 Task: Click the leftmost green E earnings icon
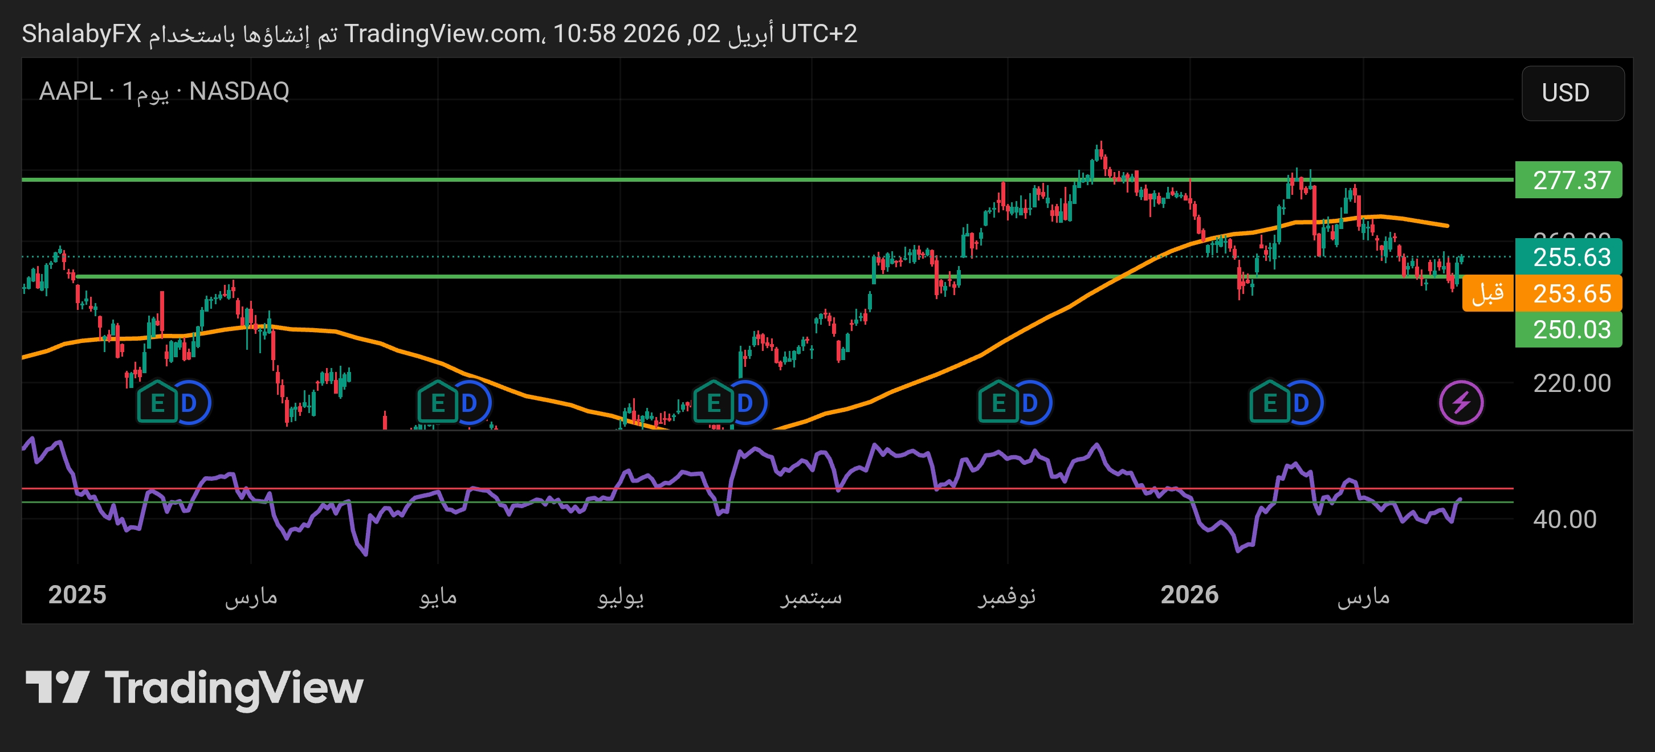(157, 403)
